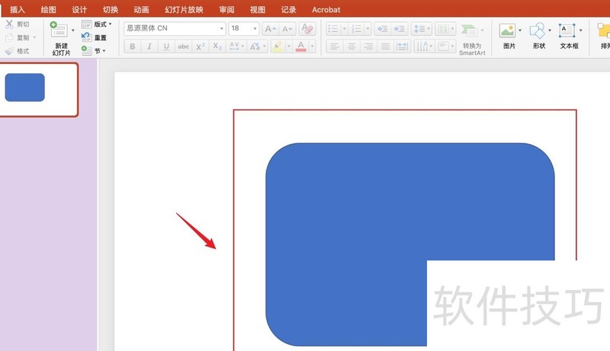Toggle Strikethrough formatting

click(183, 46)
